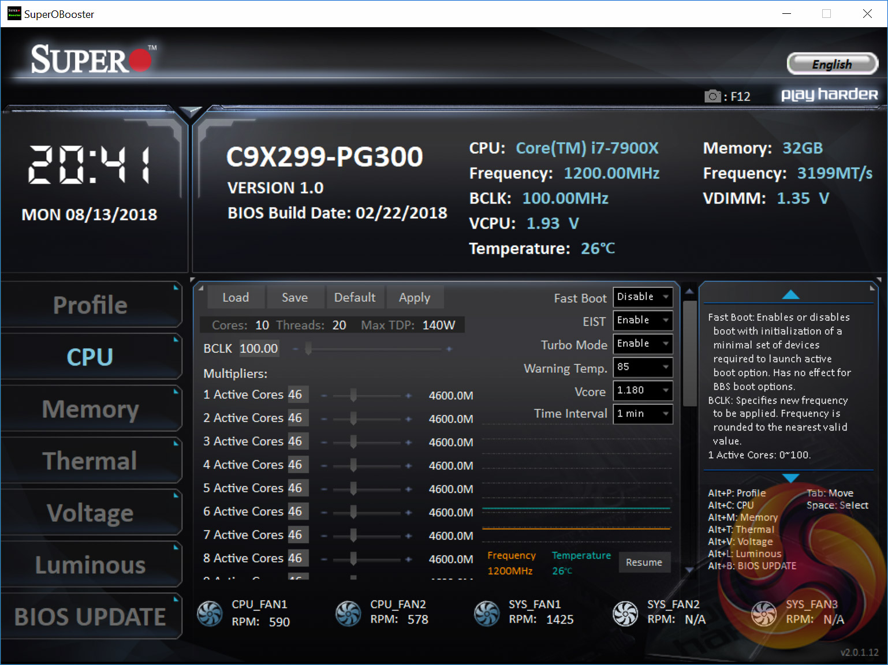Switch to the Luminous tab
Viewport: 888px width, 665px height.
(91, 565)
